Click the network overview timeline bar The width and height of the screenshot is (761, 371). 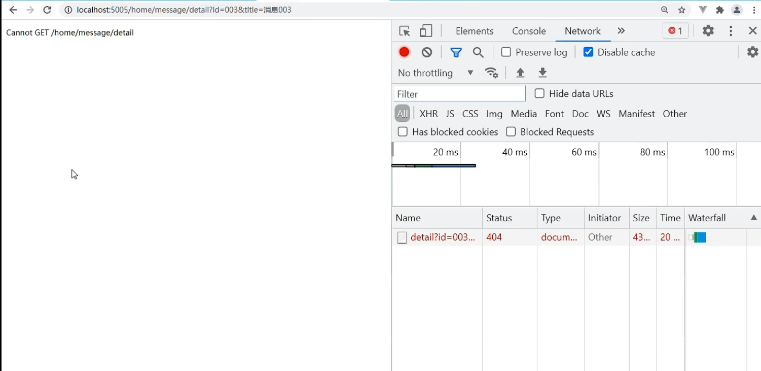pyautogui.click(x=434, y=165)
